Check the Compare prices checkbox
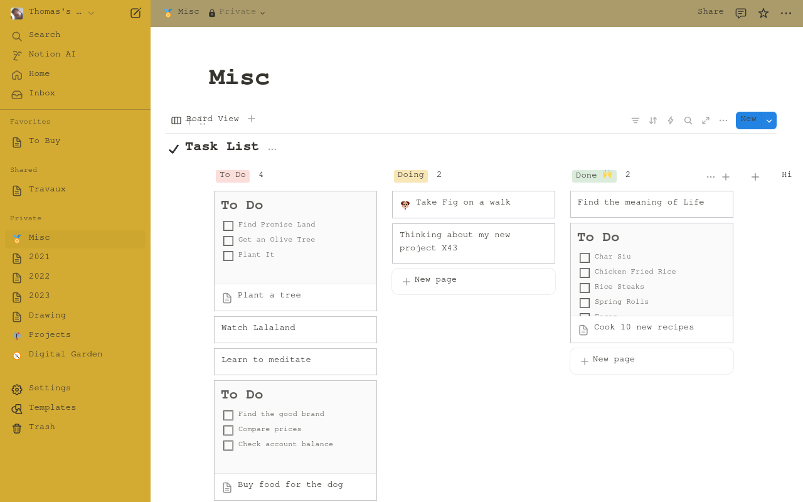 pos(228,430)
